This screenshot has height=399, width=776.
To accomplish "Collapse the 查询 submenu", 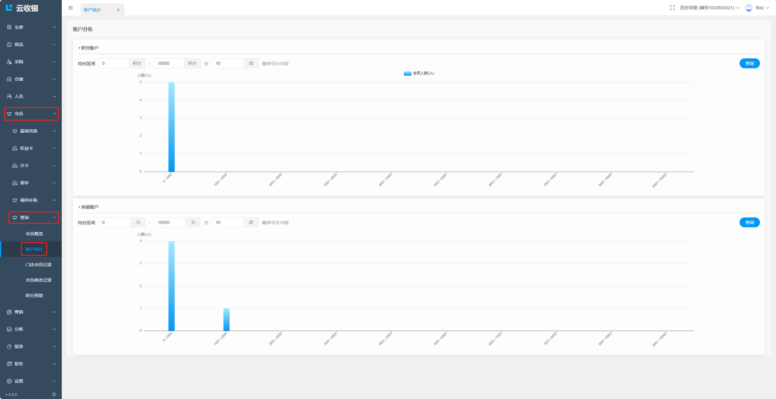I will 33,218.
